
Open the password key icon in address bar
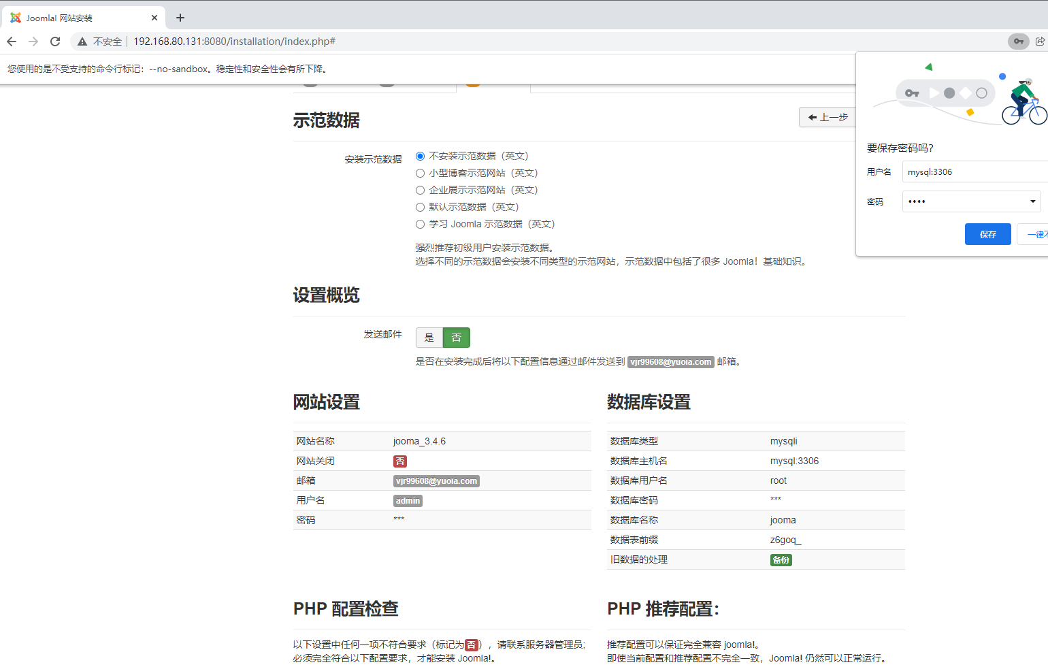coord(1018,42)
